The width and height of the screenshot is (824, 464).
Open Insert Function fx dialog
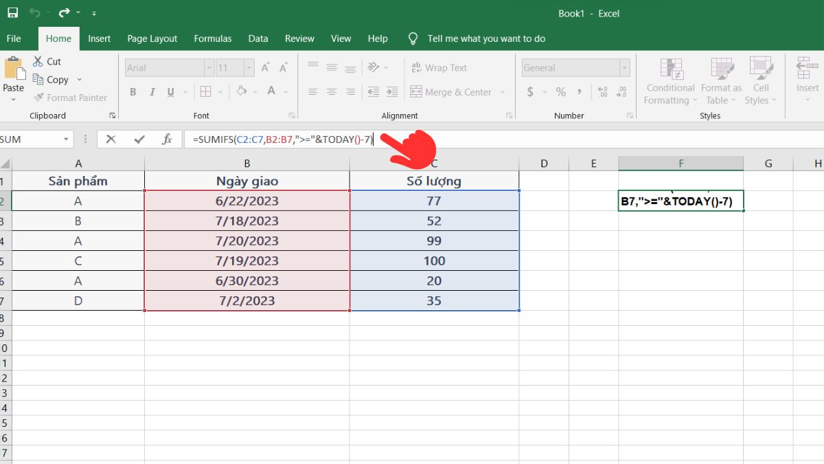[x=167, y=140]
